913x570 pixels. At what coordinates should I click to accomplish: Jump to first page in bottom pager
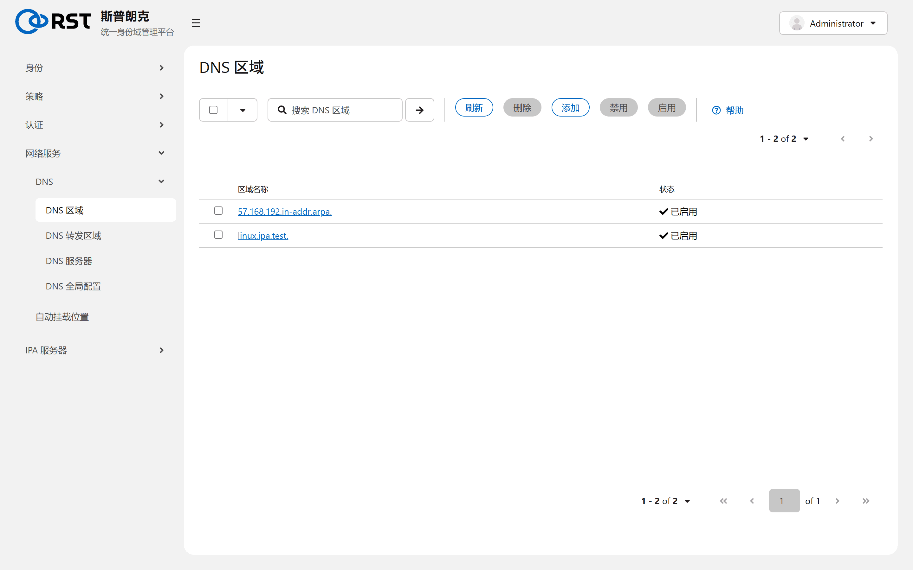[x=723, y=501]
